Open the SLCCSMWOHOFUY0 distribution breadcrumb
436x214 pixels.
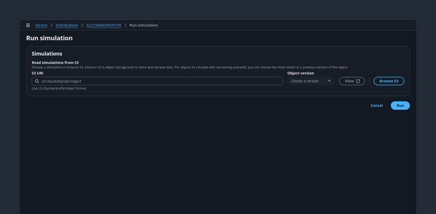[104, 25]
